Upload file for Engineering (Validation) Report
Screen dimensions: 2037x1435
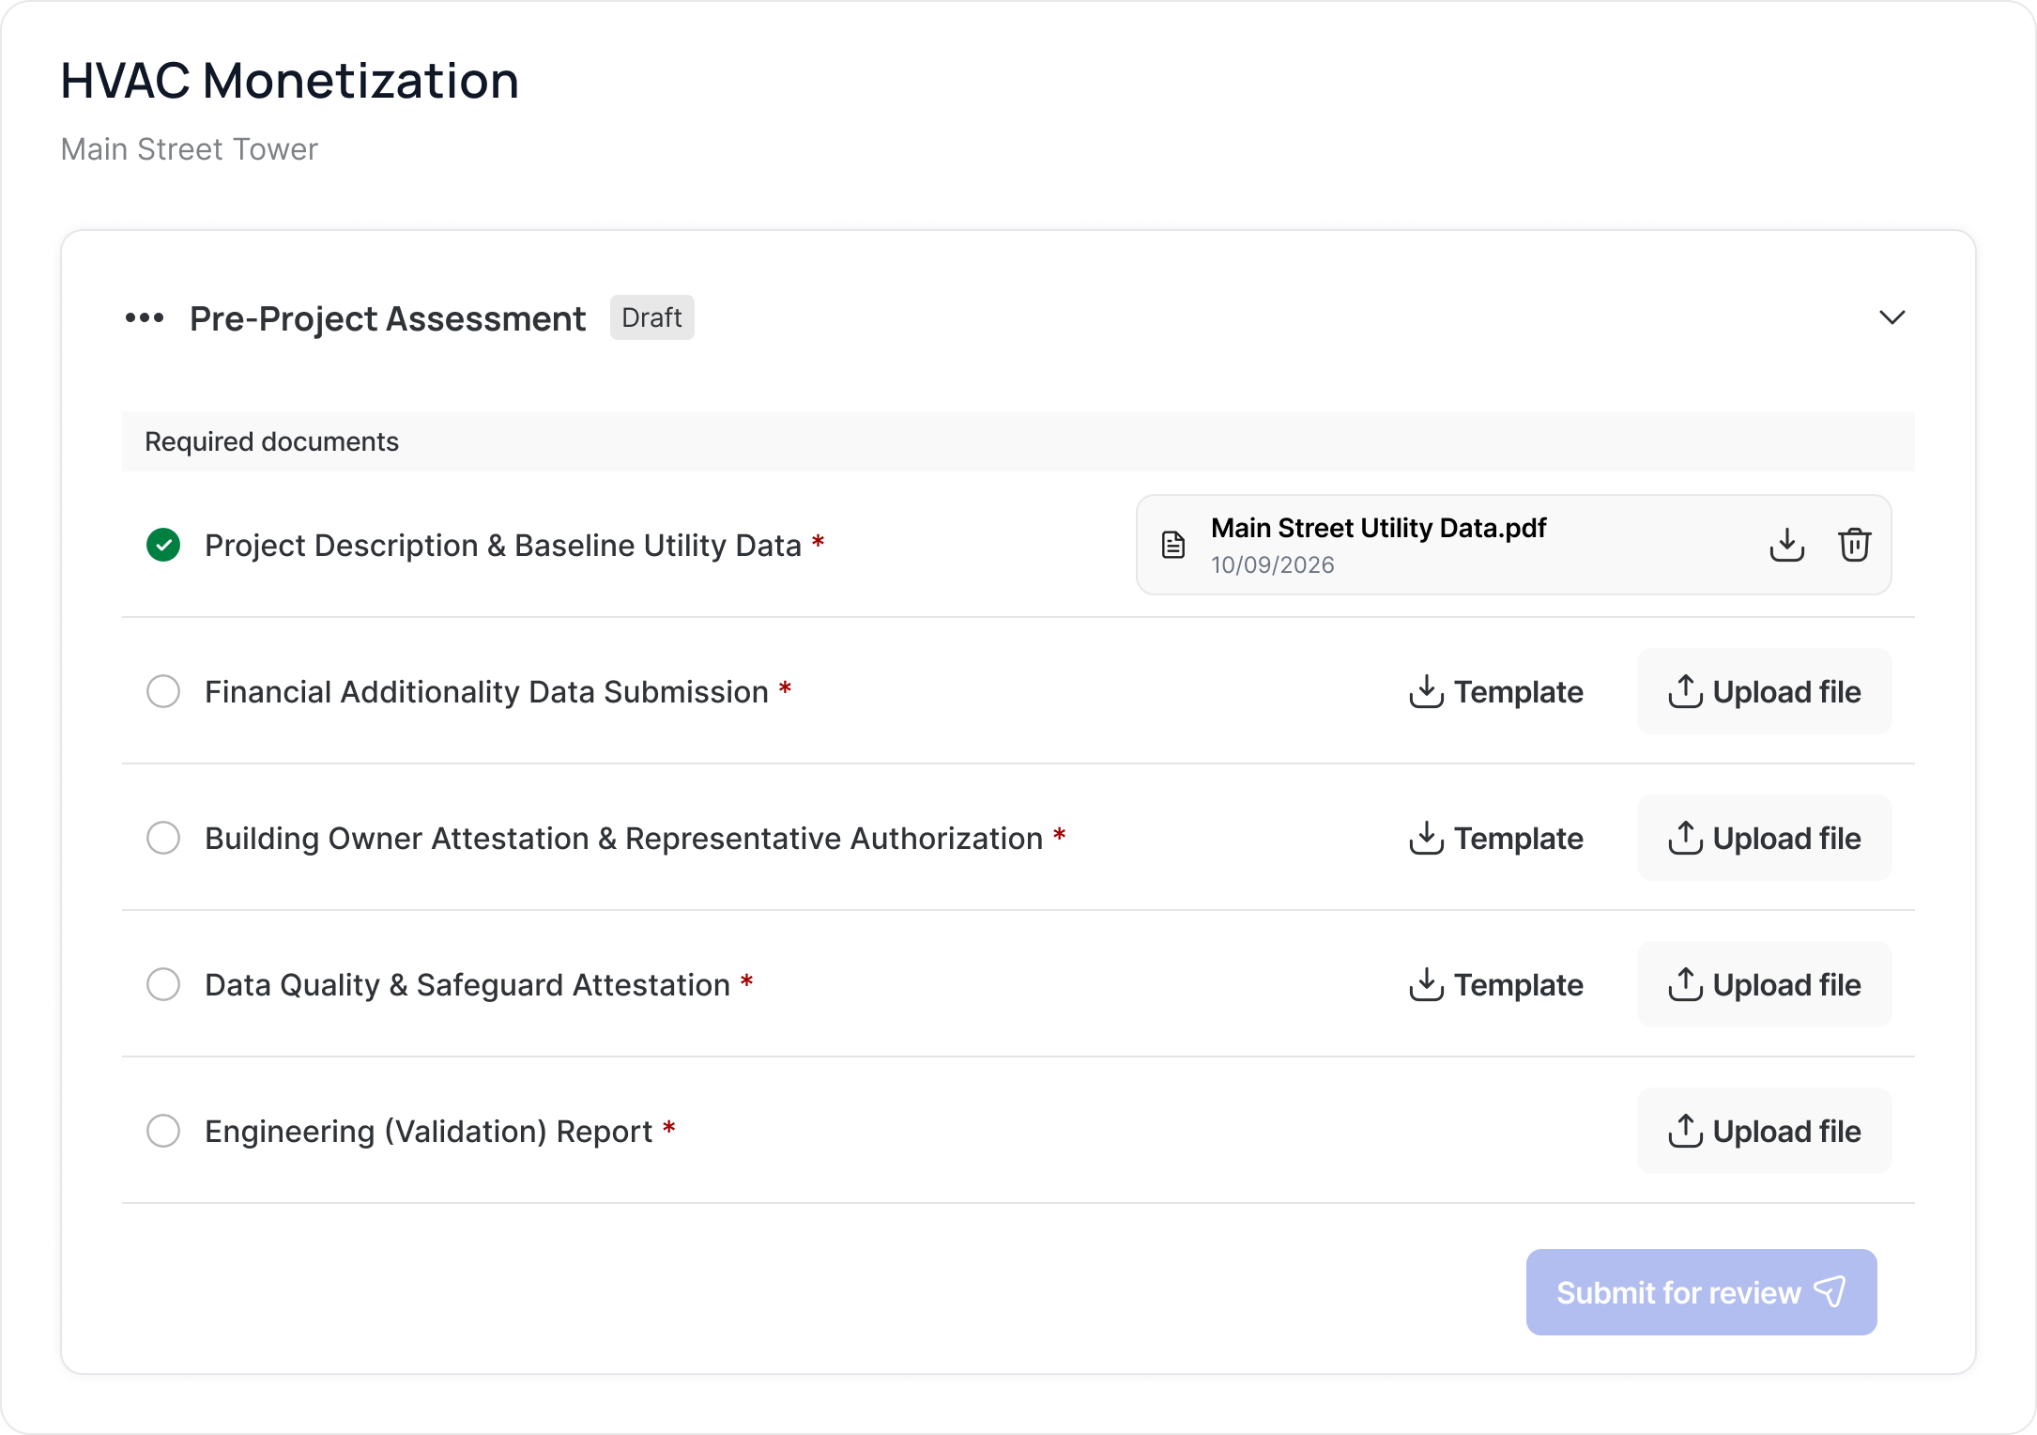tap(1764, 1131)
